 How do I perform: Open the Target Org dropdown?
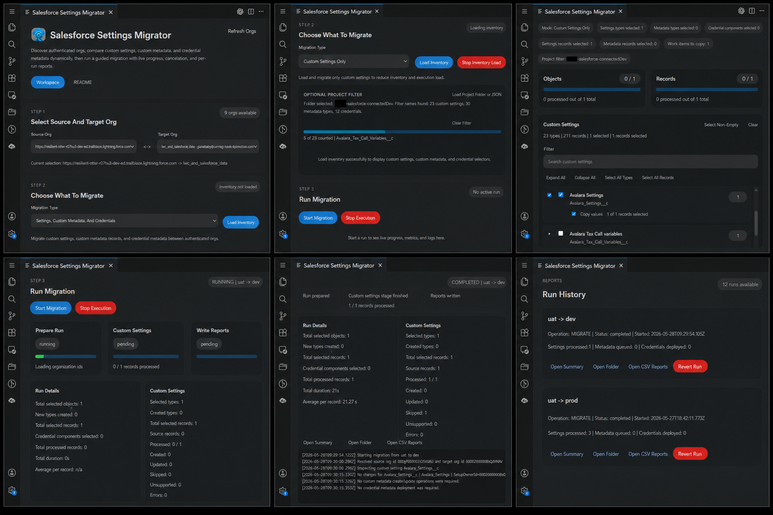point(208,146)
